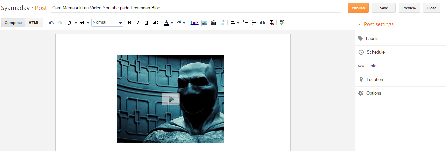Click the orange Publish button
The width and height of the screenshot is (446, 151).
(358, 8)
